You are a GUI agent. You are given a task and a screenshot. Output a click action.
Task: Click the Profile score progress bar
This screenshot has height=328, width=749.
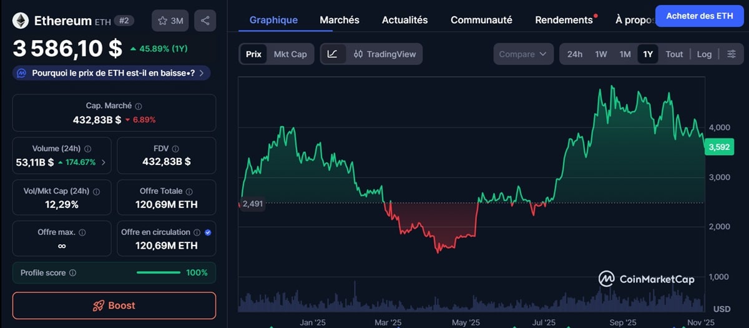158,273
